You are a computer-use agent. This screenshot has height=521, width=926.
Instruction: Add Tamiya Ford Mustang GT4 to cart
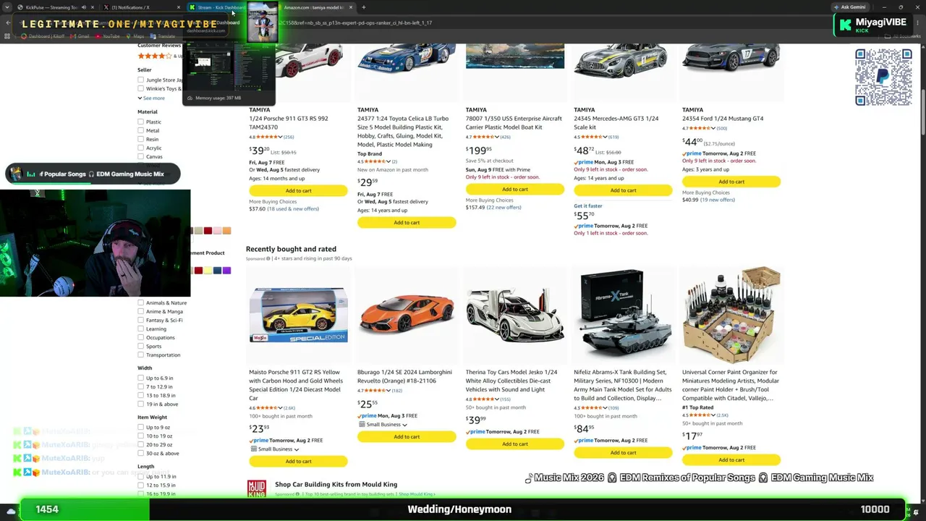point(731,182)
